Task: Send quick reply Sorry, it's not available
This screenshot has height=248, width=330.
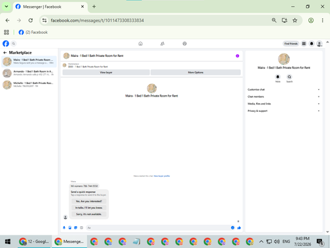Action: click(89, 214)
